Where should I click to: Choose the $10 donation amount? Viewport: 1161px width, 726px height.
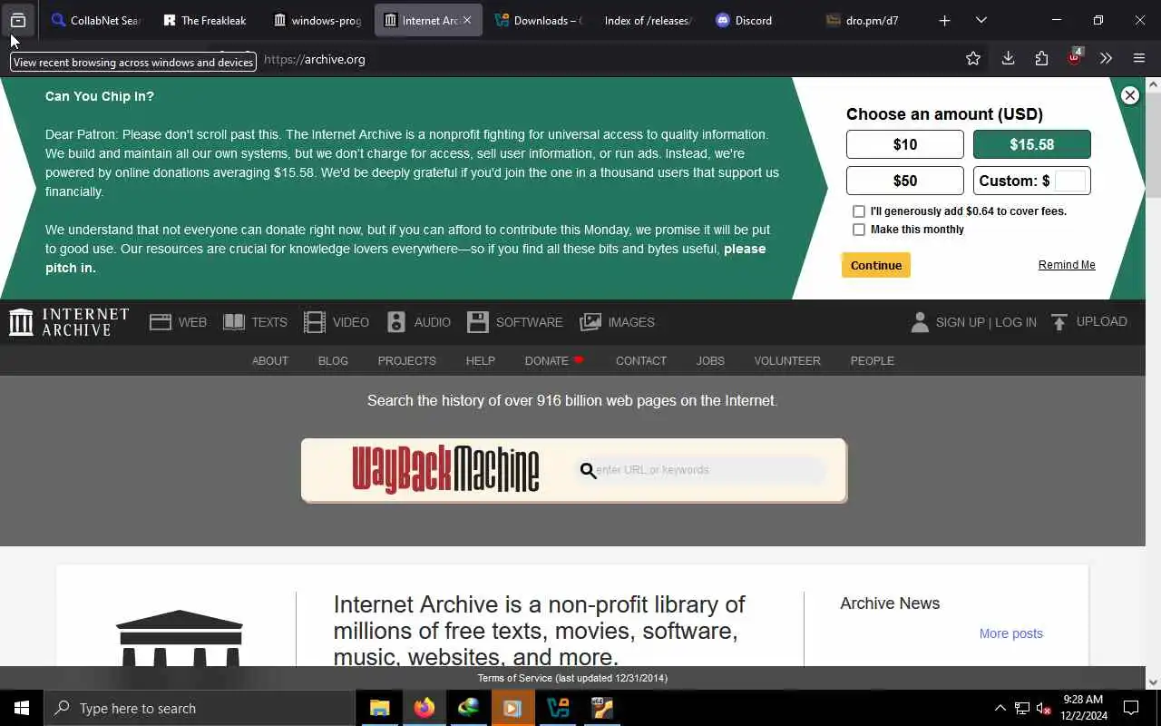pyautogui.click(x=905, y=144)
